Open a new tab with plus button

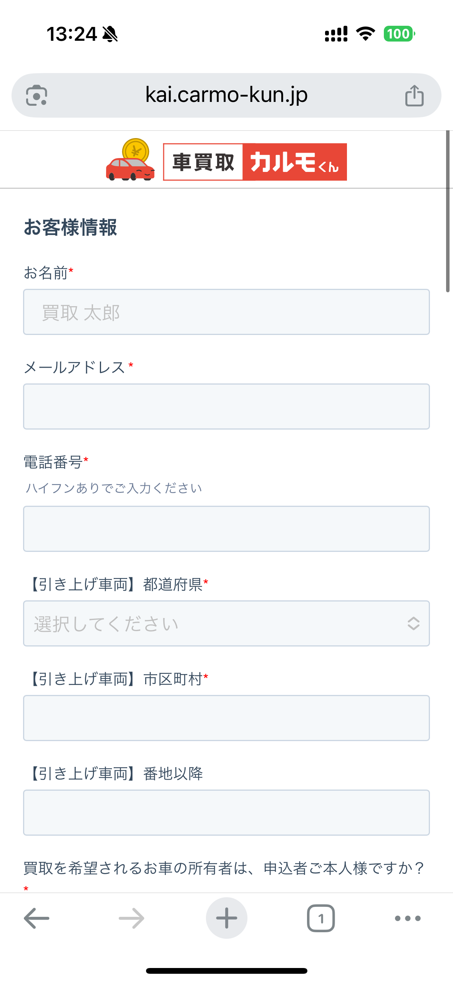226,918
